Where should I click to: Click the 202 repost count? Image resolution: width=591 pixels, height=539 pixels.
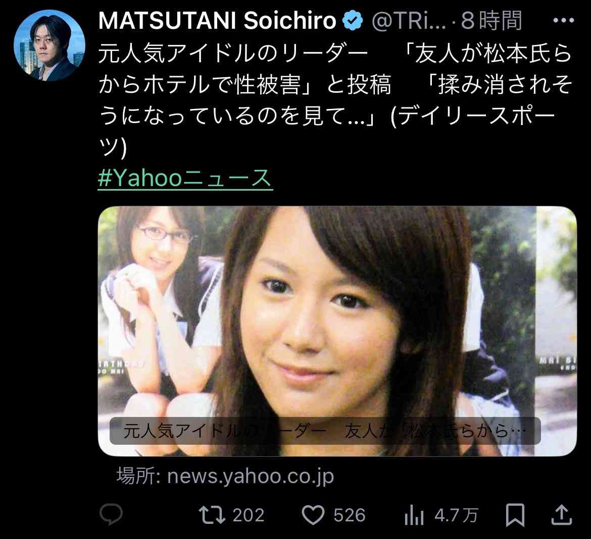pyautogui.click(x=249, y=515)
